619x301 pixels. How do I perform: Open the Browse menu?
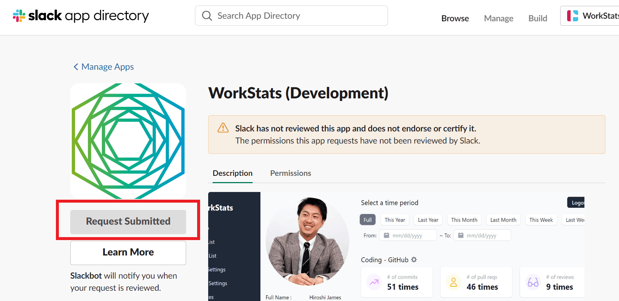point(455,18)
